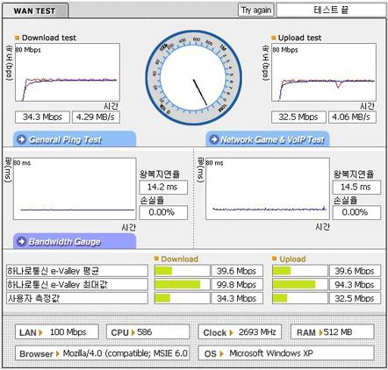Click the 34.3 Mbps download speed field
The width and height of the screenshot is (388, 370).
(42, 117)
